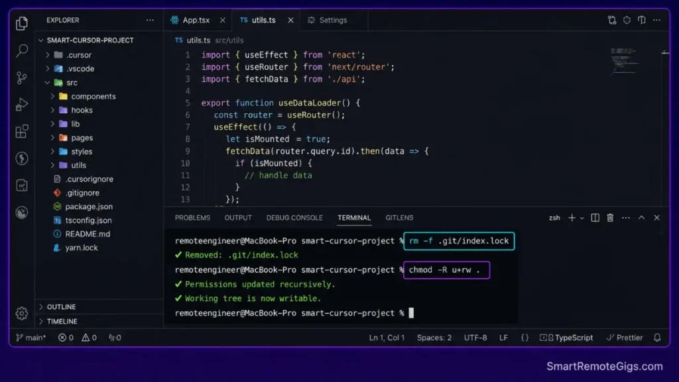679x382 pixels.
Task: Expand the hooks folder
Action: tap(52, 110)
